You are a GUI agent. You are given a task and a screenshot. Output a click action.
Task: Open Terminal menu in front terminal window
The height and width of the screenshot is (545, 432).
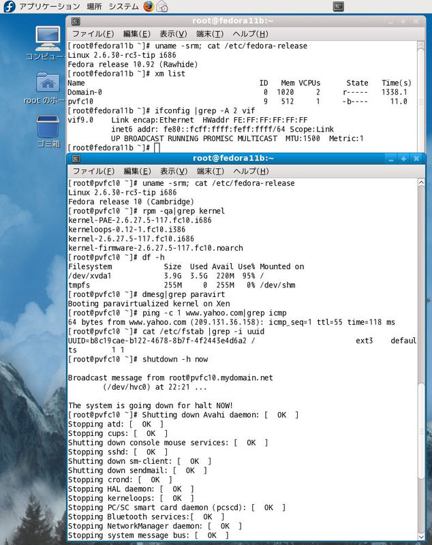pos(211,171)
